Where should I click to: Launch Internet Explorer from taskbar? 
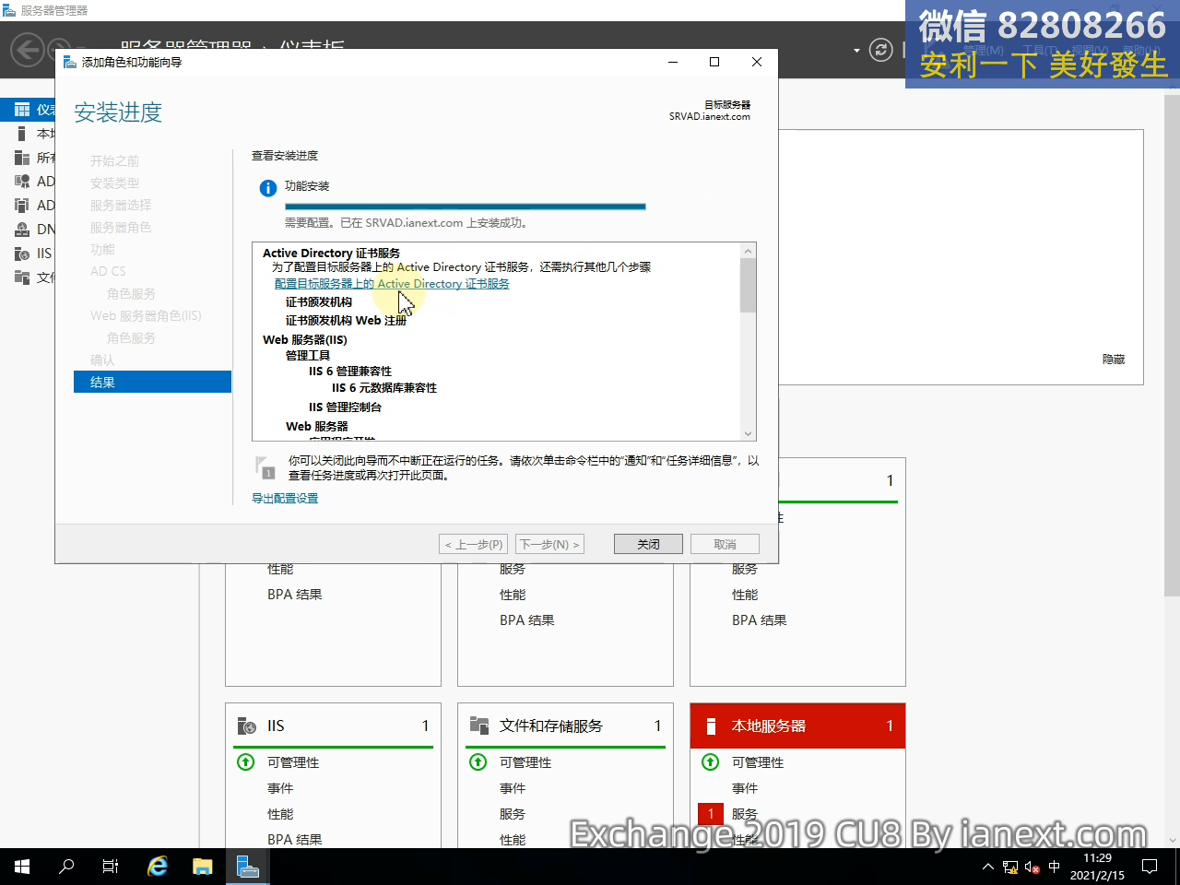click(x=158, y=867)
